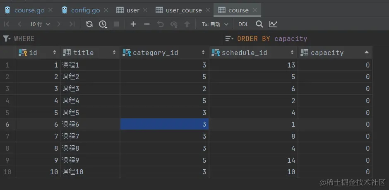Select title cell 课程3

[90, 89]
